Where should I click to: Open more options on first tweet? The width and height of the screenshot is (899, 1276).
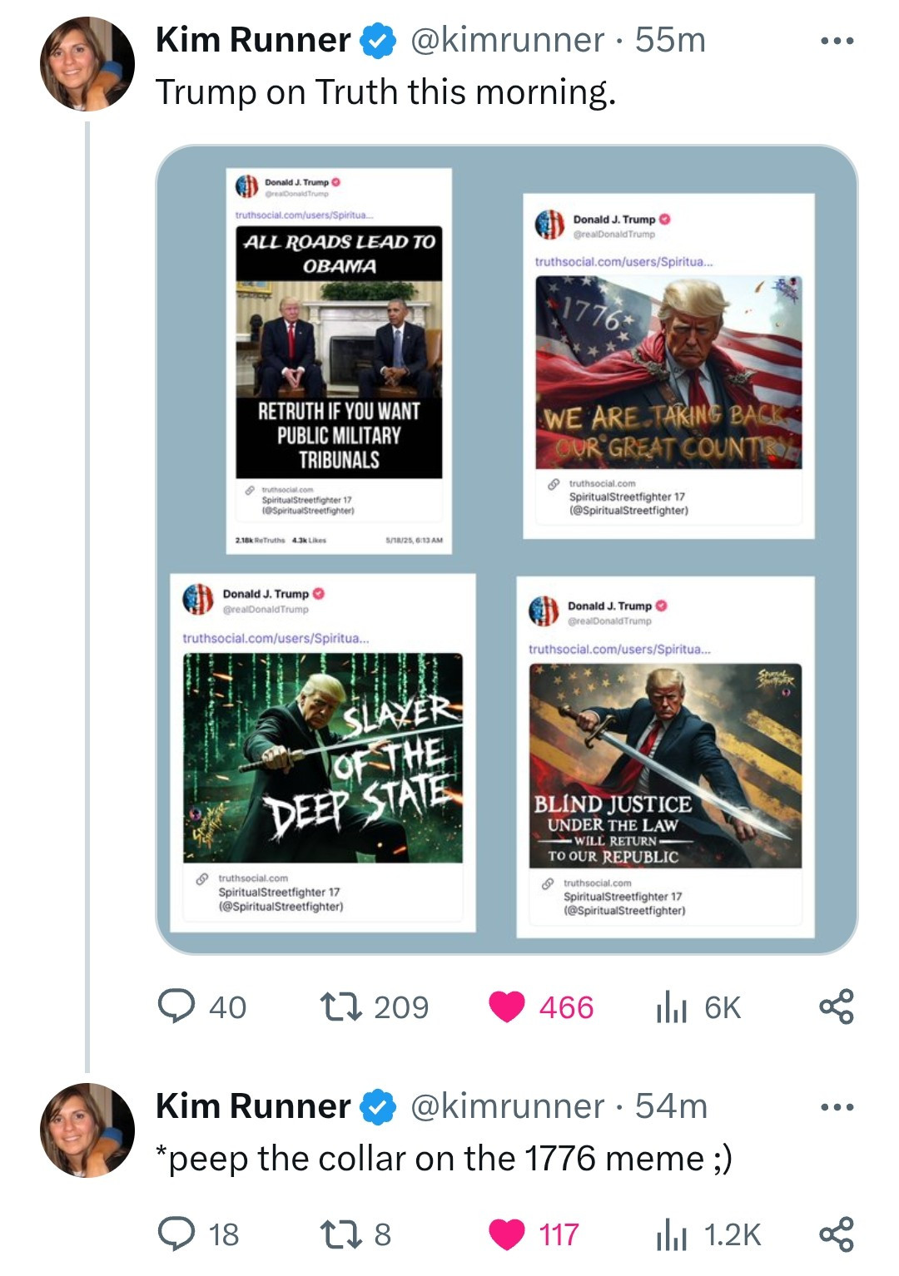(836, 40)
